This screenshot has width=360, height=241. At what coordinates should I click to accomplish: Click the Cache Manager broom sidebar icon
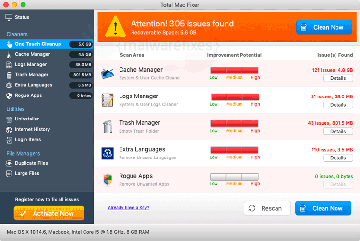click(9, 55)
